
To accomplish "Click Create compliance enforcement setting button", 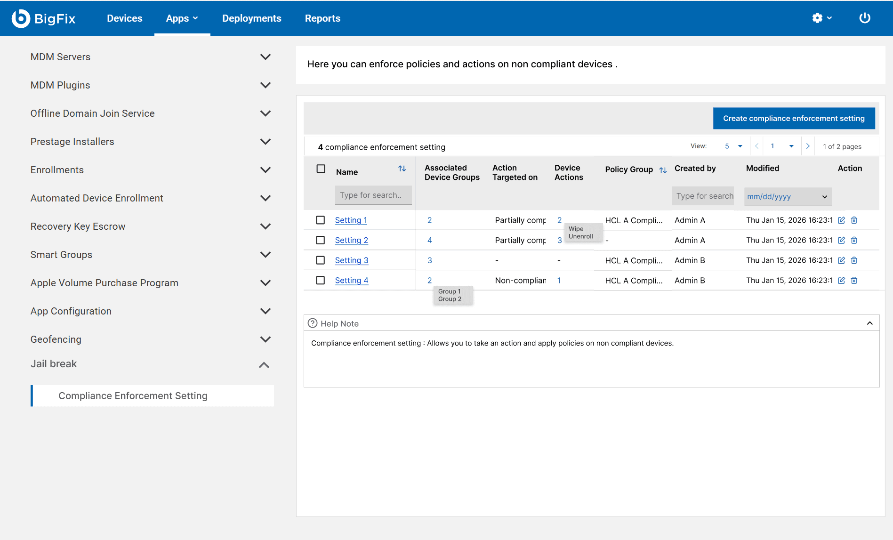I will [x=794, y=118].
